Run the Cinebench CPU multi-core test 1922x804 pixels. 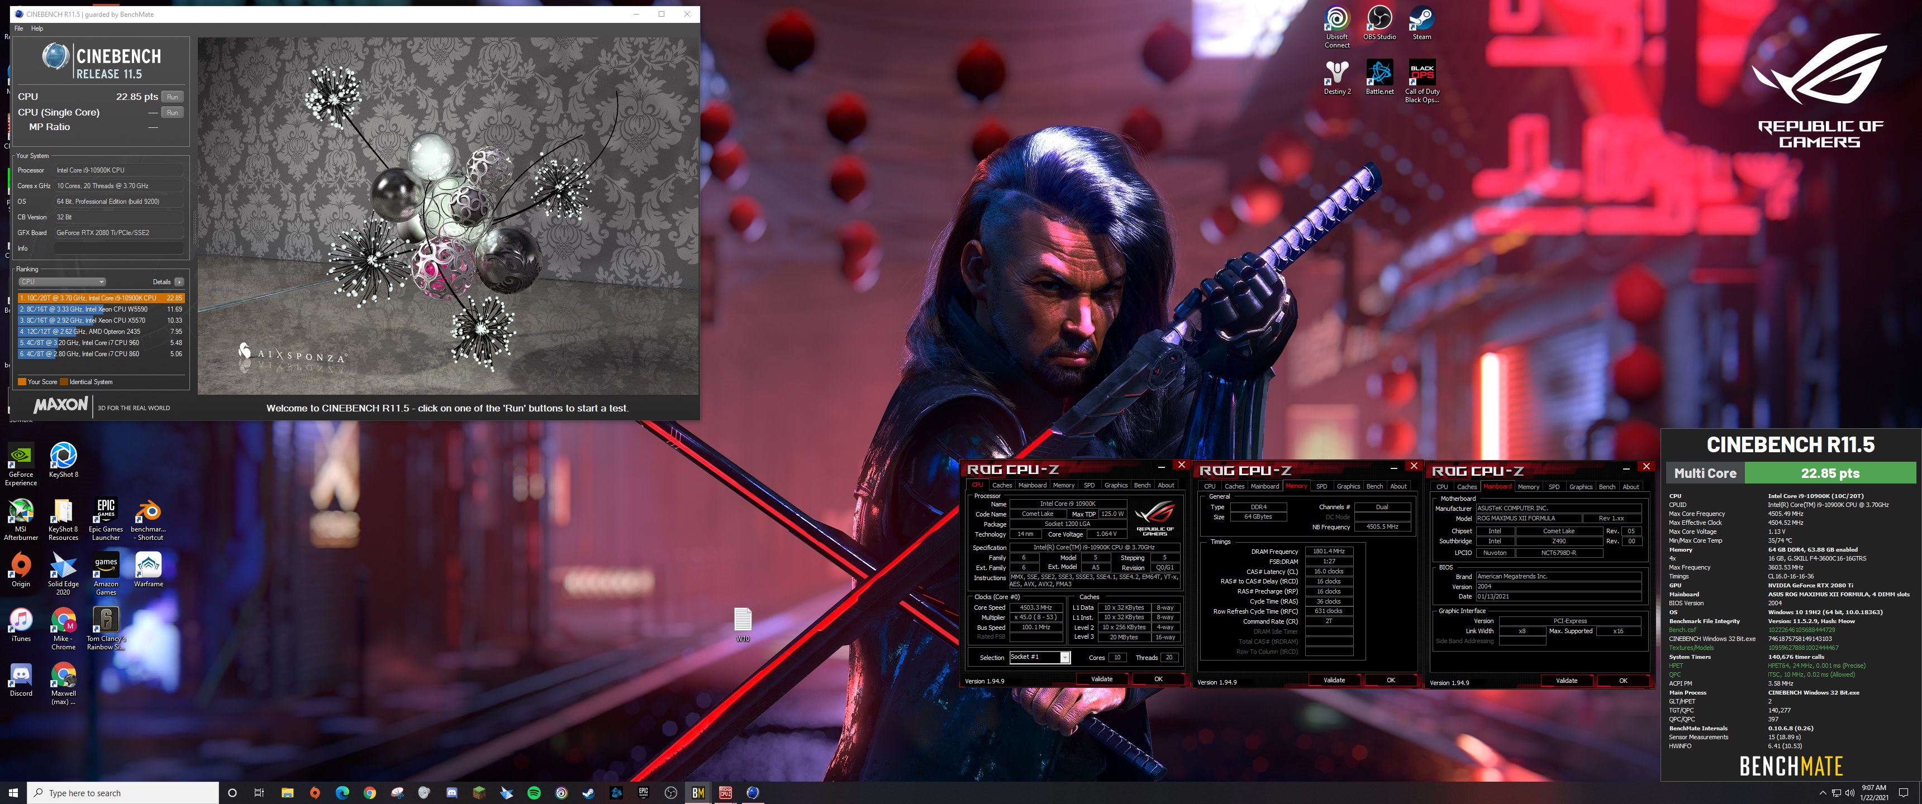coord(172,97)
